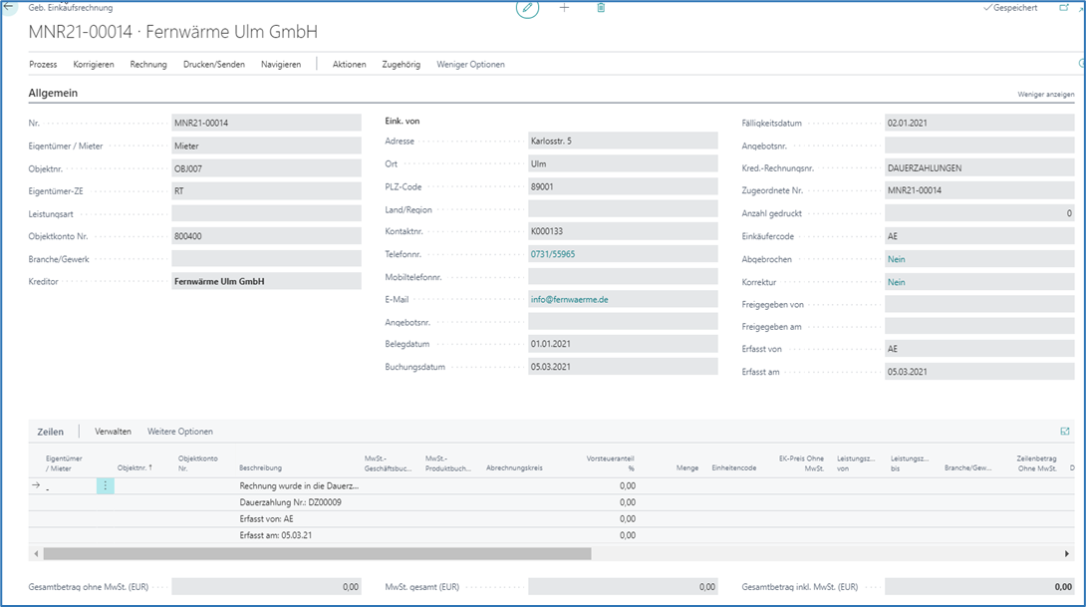The height and width of the screenshot is (607, 1086).
Task: Open the Rechnung menu
Action: coord(148,65)
